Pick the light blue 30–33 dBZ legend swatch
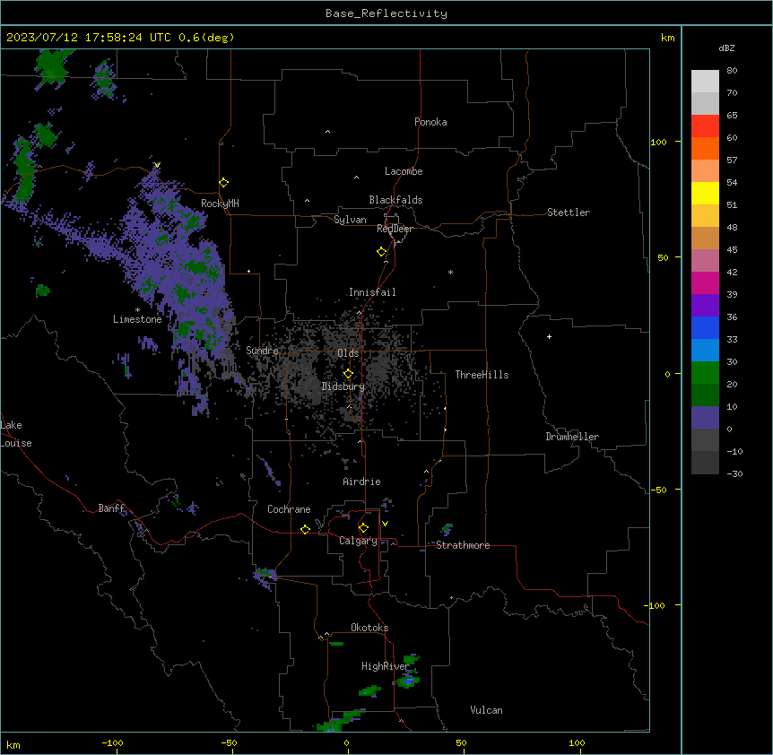The image size is (773, 755). point(705,350)
